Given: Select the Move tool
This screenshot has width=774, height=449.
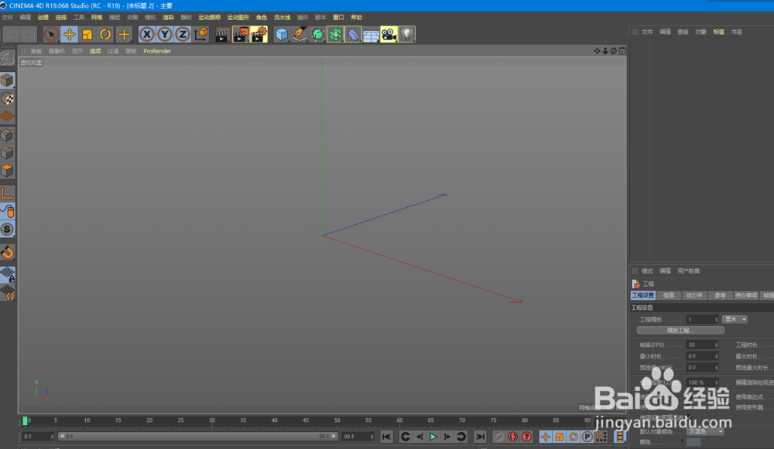Looking at the screenshot, I should [68, 34].
